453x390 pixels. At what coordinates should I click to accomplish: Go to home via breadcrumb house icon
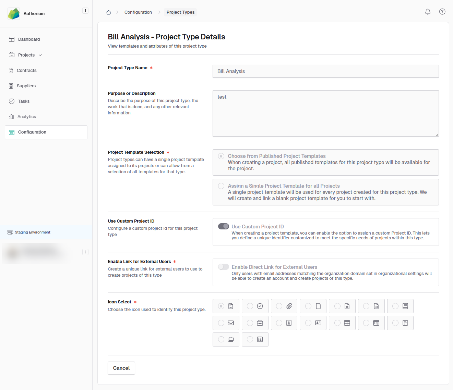pyautogui.click(x=108, y=12)
